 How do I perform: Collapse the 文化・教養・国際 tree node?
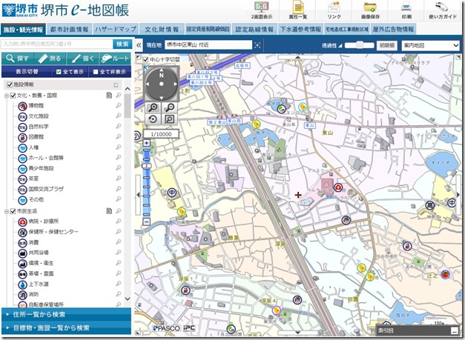click(x=6, y=96)
